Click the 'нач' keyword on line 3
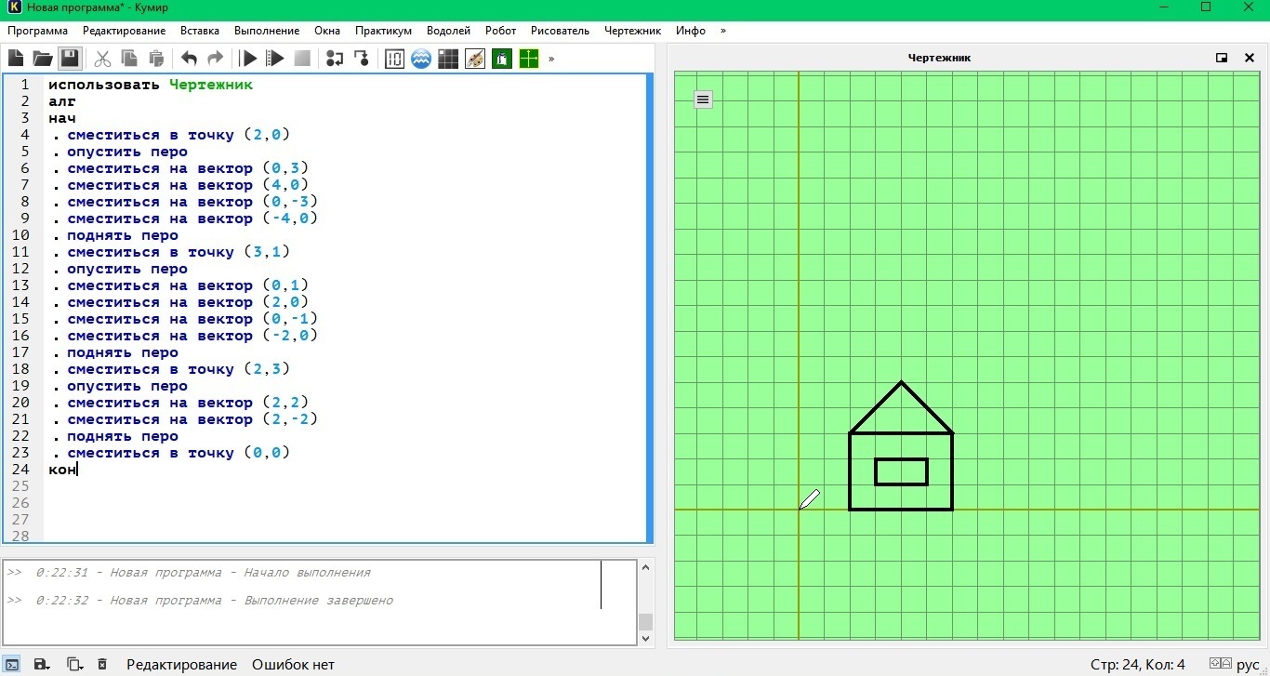The image size is (1270, 676). tap(62, 118)
